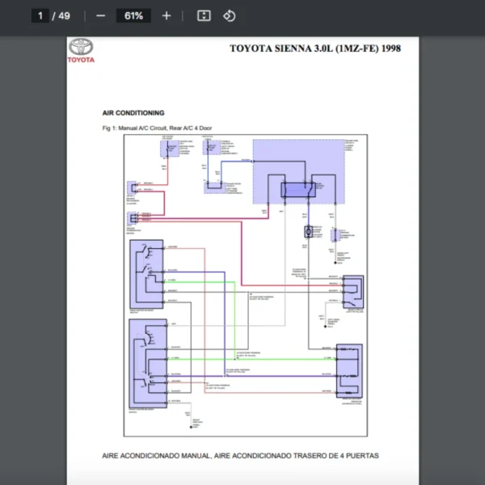The height and width of the screenshot is (485, 485).
Task: Click the 61% zoom level box
Action: (134, 15)
